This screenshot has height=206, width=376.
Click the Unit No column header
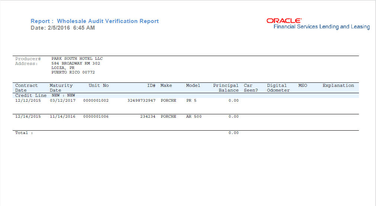pos(99,85)
